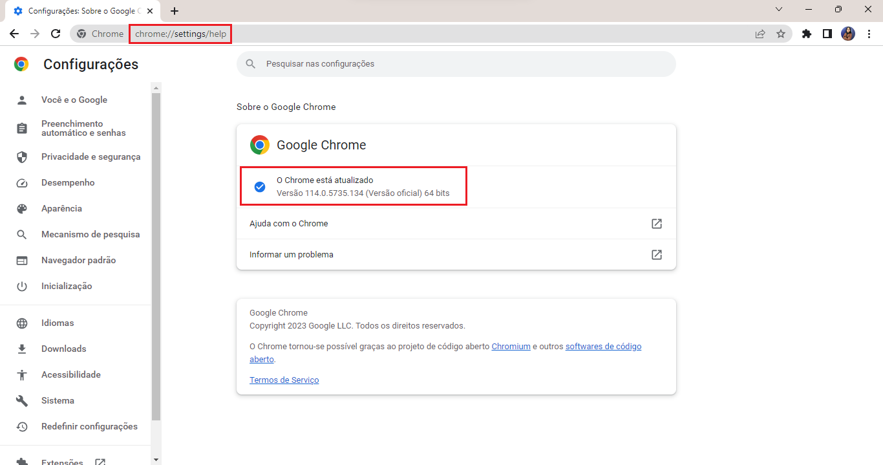This screenshot has width=883, height=465.
Task: Open Informar um problema
Action: pos(456,255)
